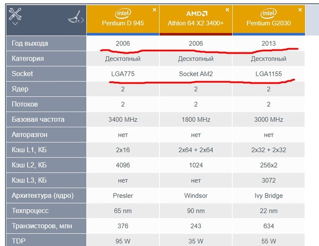Click the arrow next to the broom icon

click(x=82, y=19)
